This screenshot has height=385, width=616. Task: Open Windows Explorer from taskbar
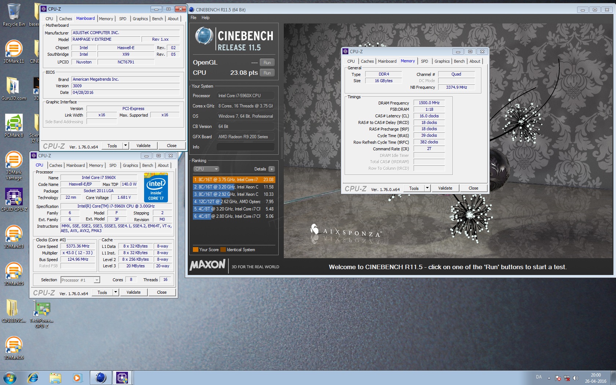(x=55, y=378)
